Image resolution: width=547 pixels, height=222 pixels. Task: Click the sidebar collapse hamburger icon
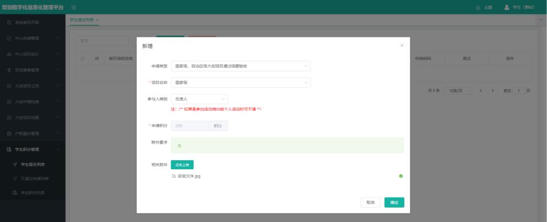point(74,7)
